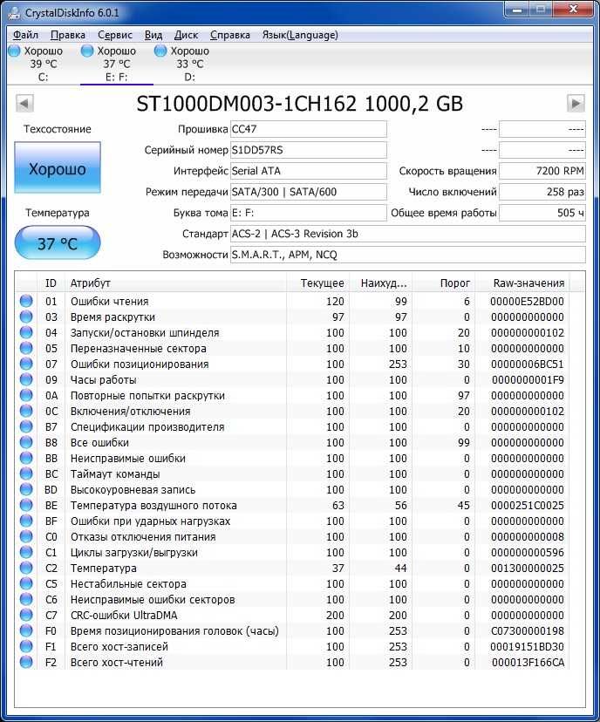
Task: Select the disk title ST1000DM003-1CH162 1000,2 GB
Action: click(x=300, y=104)
